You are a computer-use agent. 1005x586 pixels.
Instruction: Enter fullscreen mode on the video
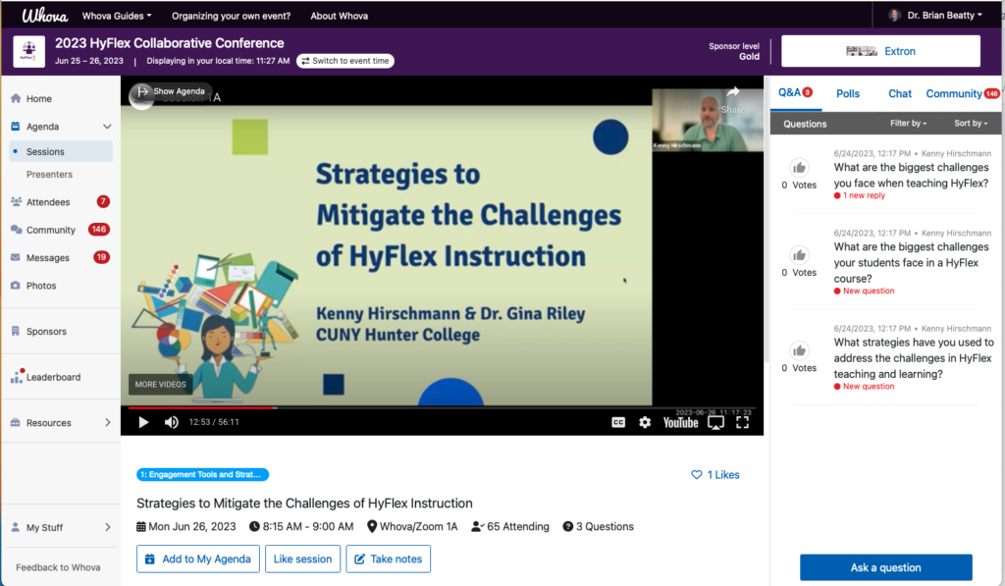pos(743,421)
